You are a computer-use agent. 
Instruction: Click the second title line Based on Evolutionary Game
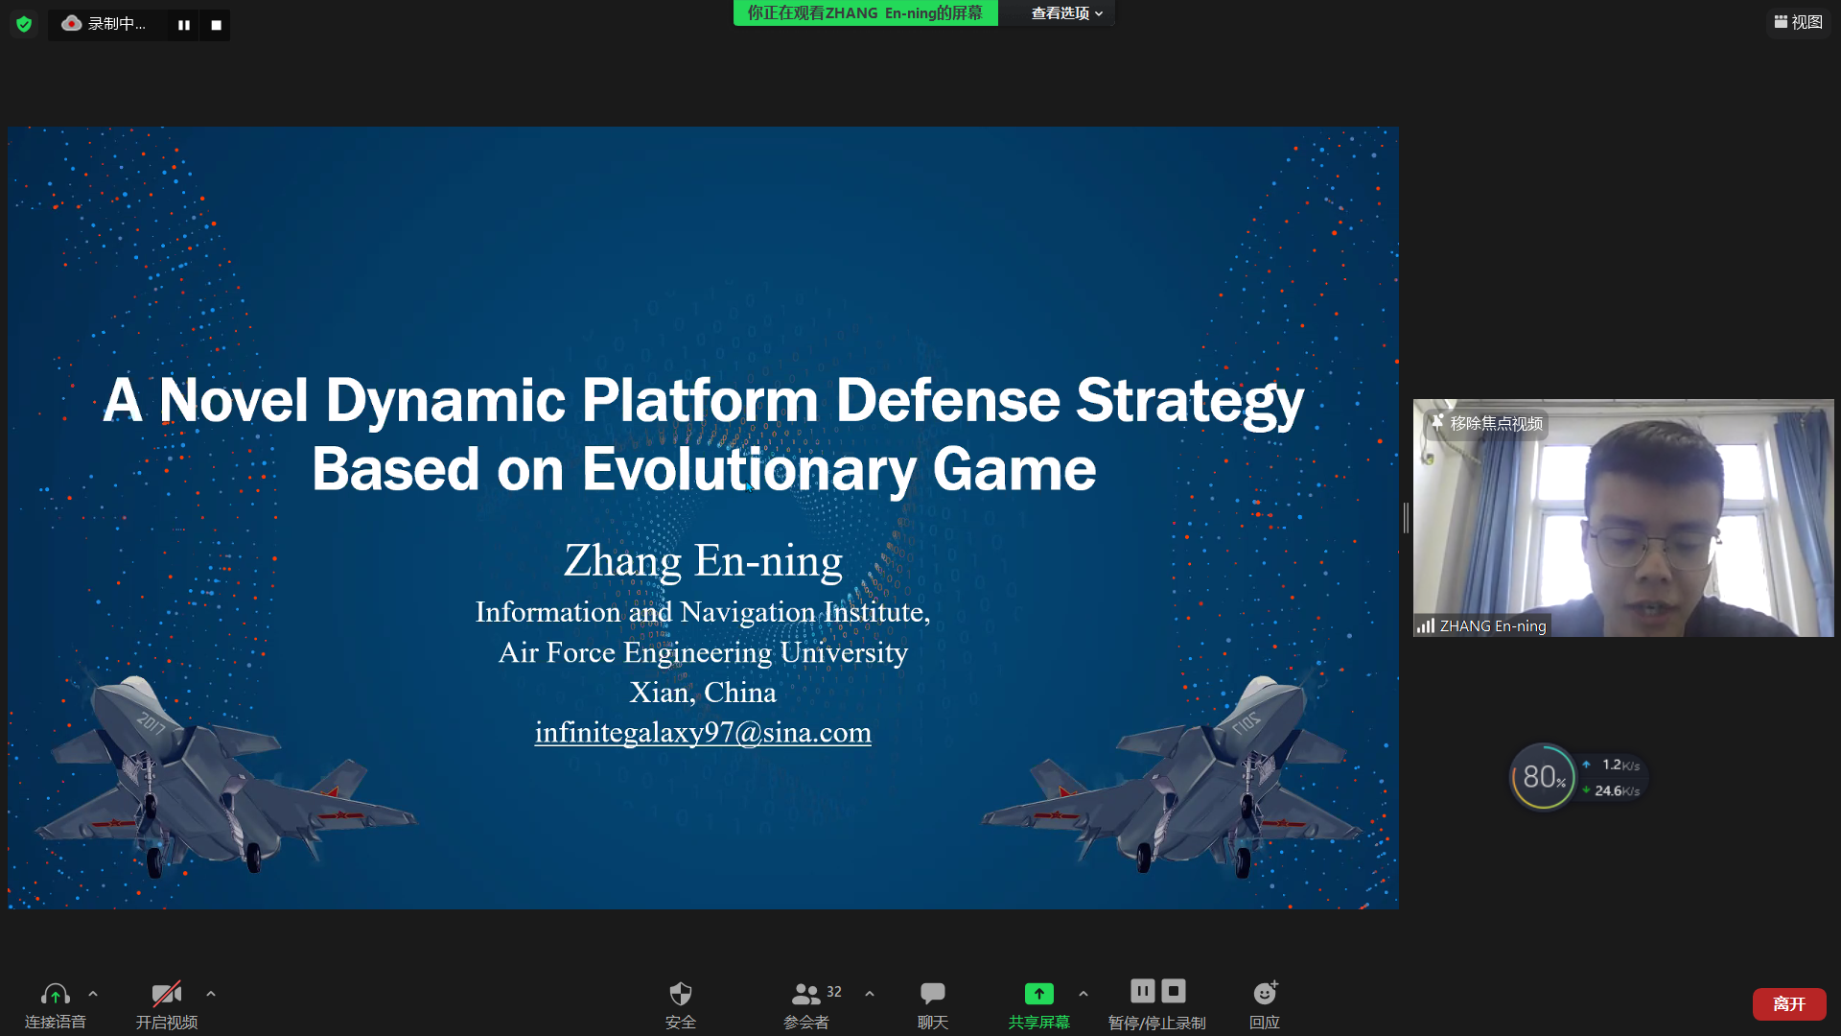(x=703, y=470)
